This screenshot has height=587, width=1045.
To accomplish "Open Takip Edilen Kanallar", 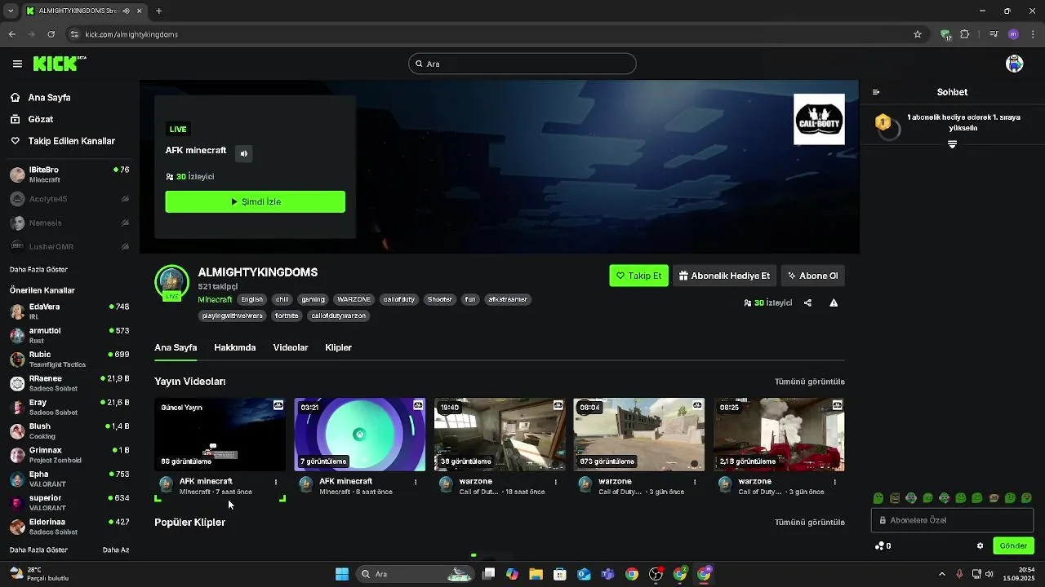I will (72, 141).
